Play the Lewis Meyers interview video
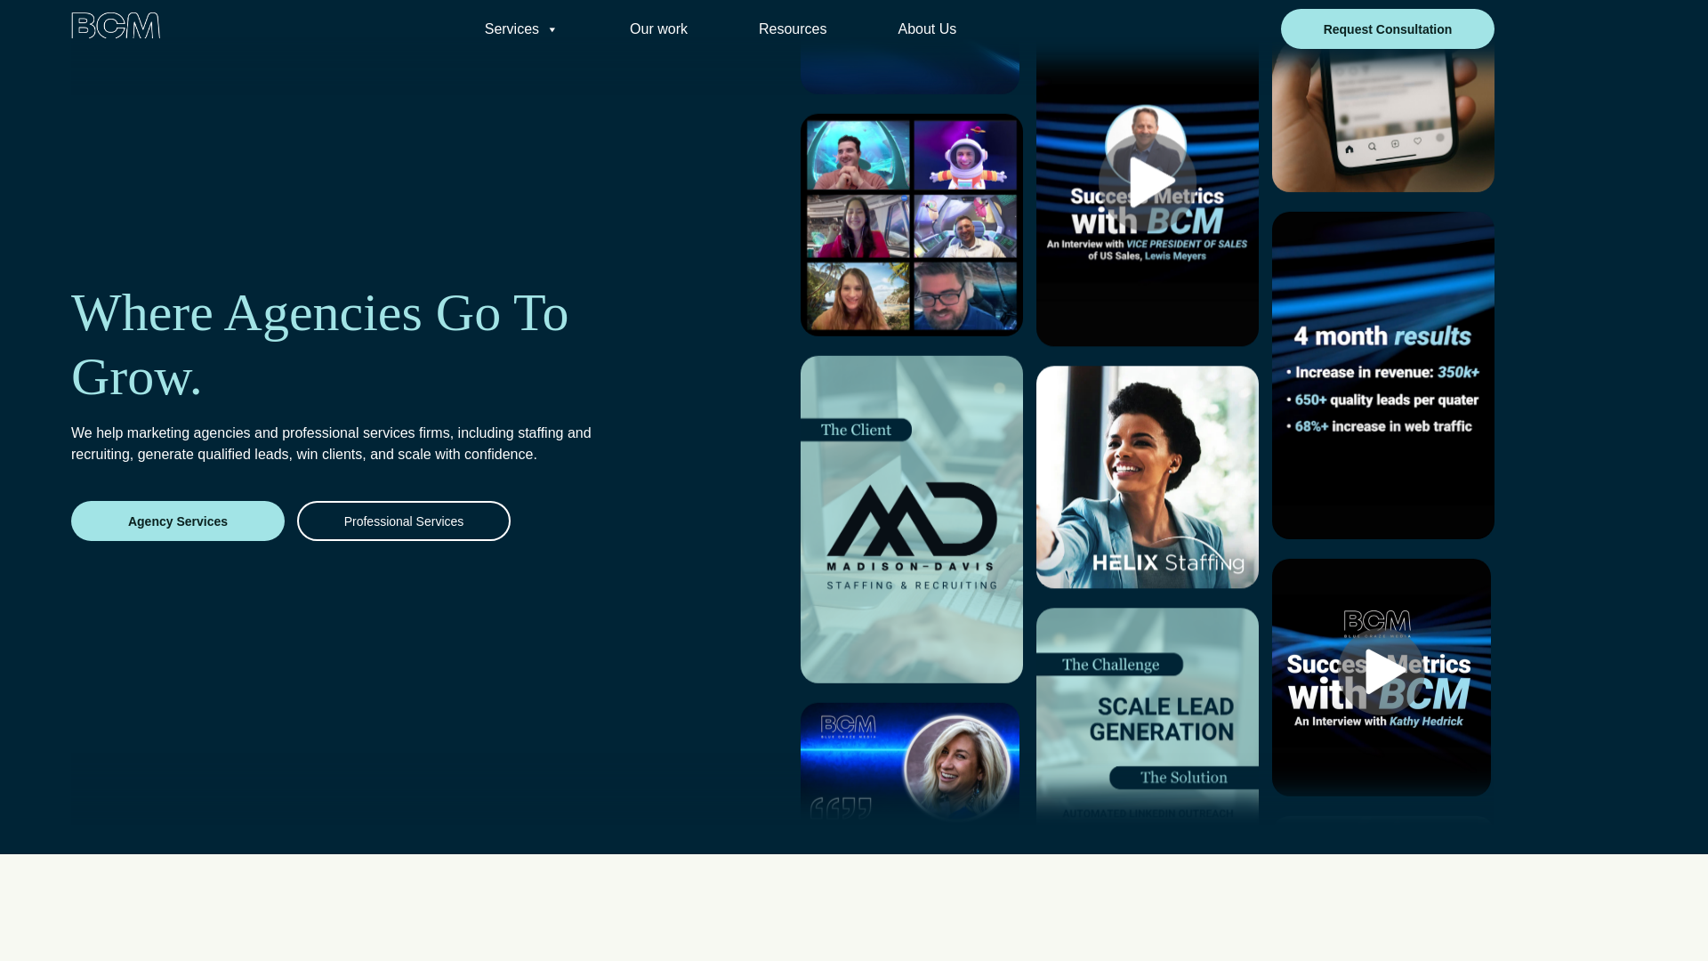The height and width of the screenshot is (961, 1708). pos(1148,182)
